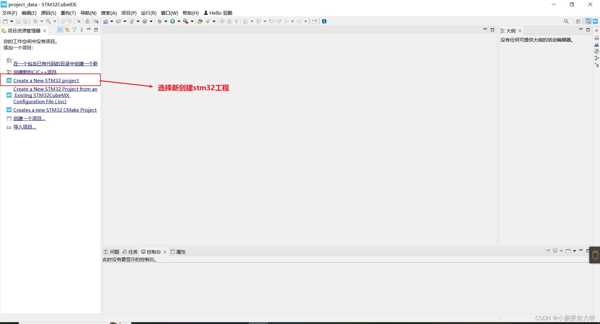Close the 控制台 console tab
The image size is (600, 324).
(x=165, y=252)
